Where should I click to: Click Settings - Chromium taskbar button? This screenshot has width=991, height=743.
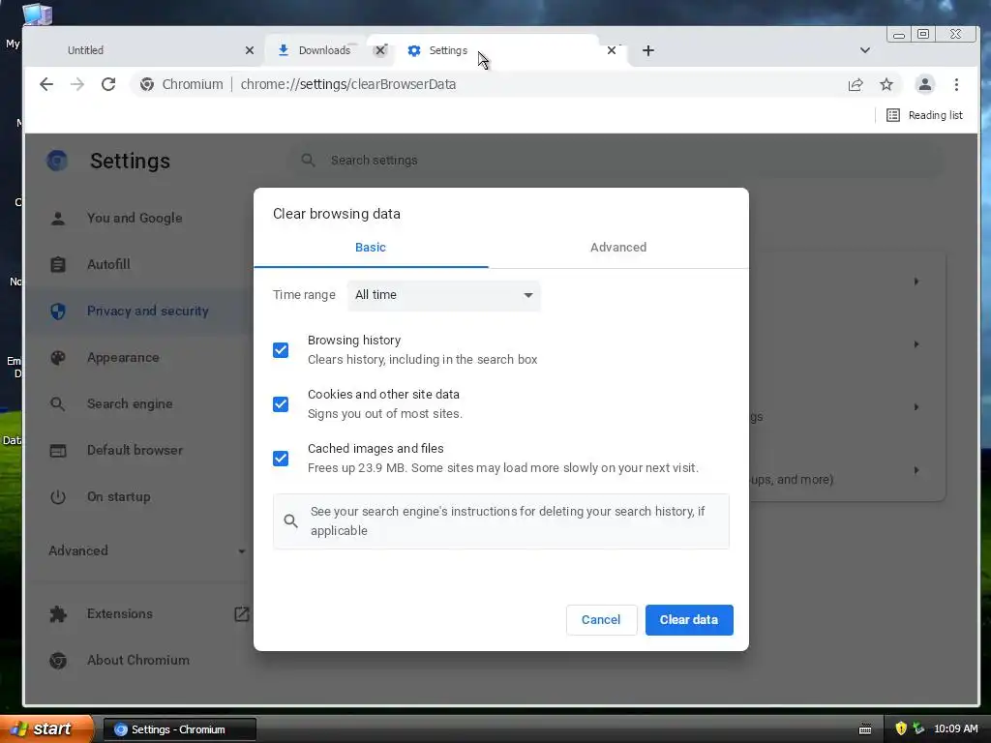pos(179,729)
